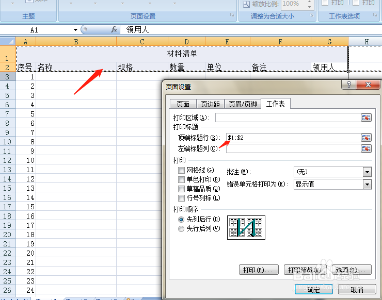This screenshot has width=382, height=300.
Task: Click the fx insert function icon
Action: 114,30
